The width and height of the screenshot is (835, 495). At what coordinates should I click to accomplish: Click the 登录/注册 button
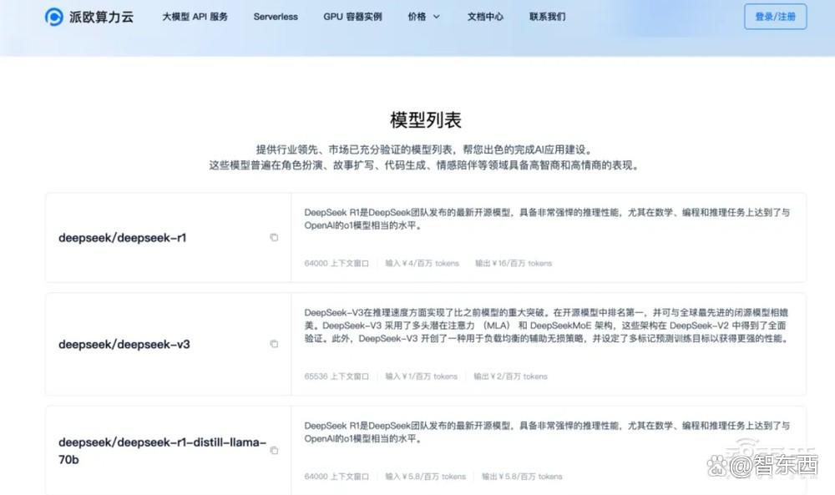tap(776, 17)
